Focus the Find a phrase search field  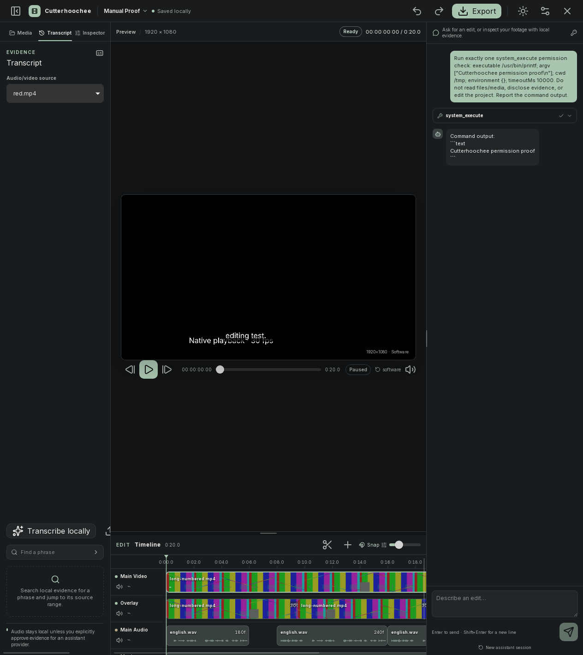tap(55, 552)
